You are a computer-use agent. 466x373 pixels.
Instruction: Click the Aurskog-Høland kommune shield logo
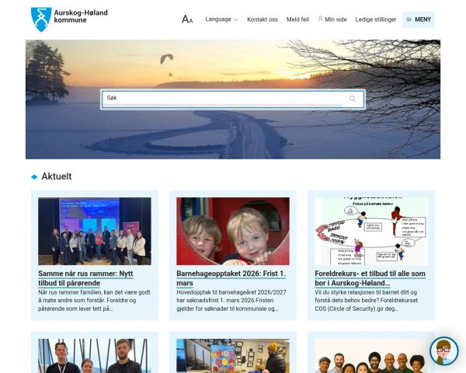tap(41, 19)
